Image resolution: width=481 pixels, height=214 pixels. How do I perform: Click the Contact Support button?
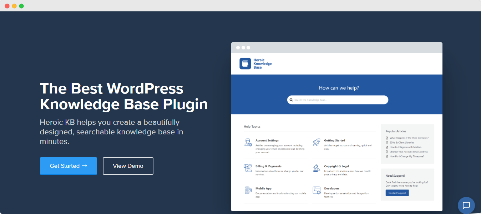click(x=397, y=193)
